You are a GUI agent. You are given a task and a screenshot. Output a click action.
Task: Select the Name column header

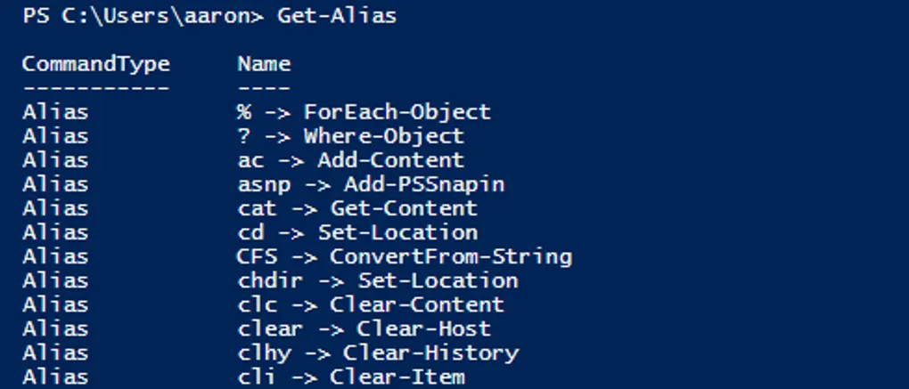tap(264, 64)
